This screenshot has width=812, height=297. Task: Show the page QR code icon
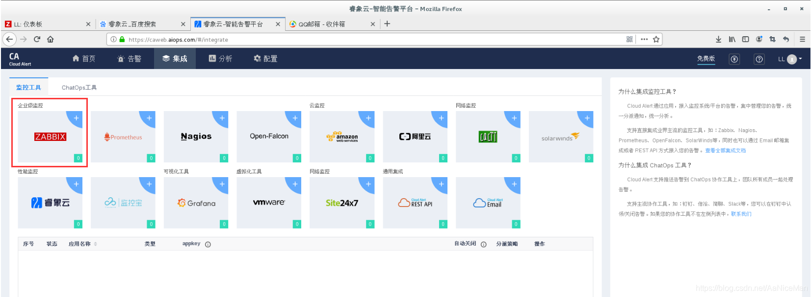coord(629,39)
